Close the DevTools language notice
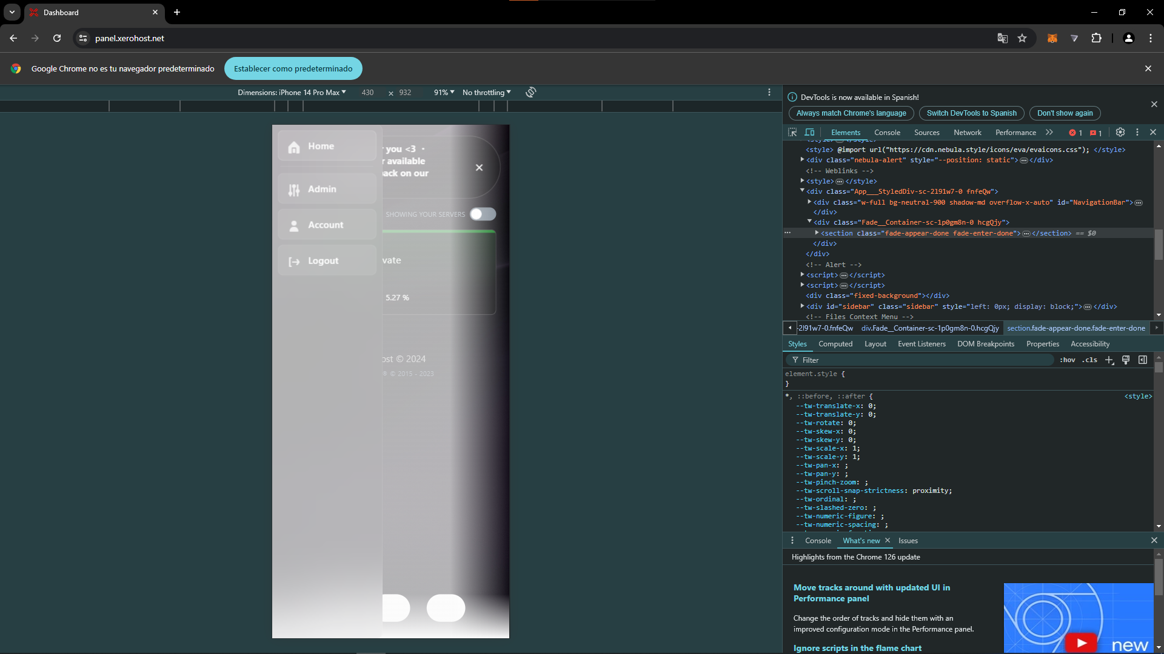 coord(1154,104)
